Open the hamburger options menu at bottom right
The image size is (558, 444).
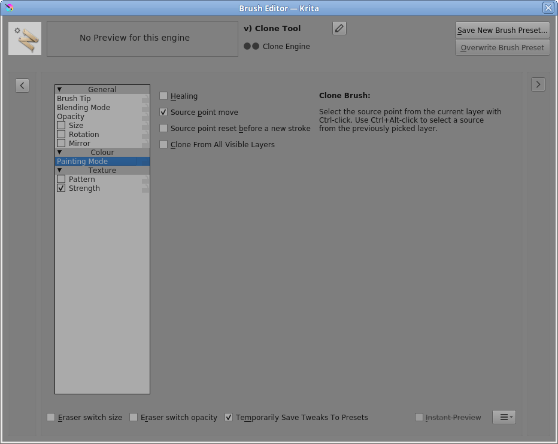tap(502, 417)
